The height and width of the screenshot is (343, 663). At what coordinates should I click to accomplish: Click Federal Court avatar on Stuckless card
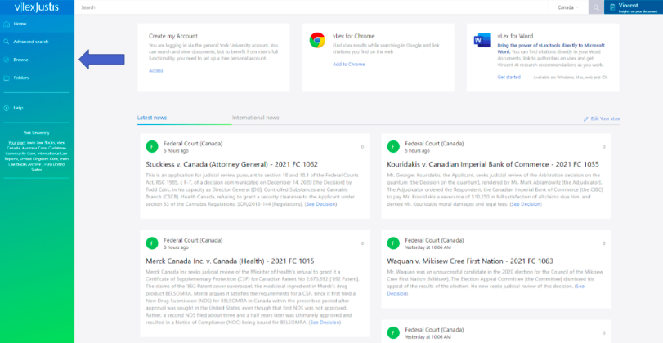click(152, 146)
